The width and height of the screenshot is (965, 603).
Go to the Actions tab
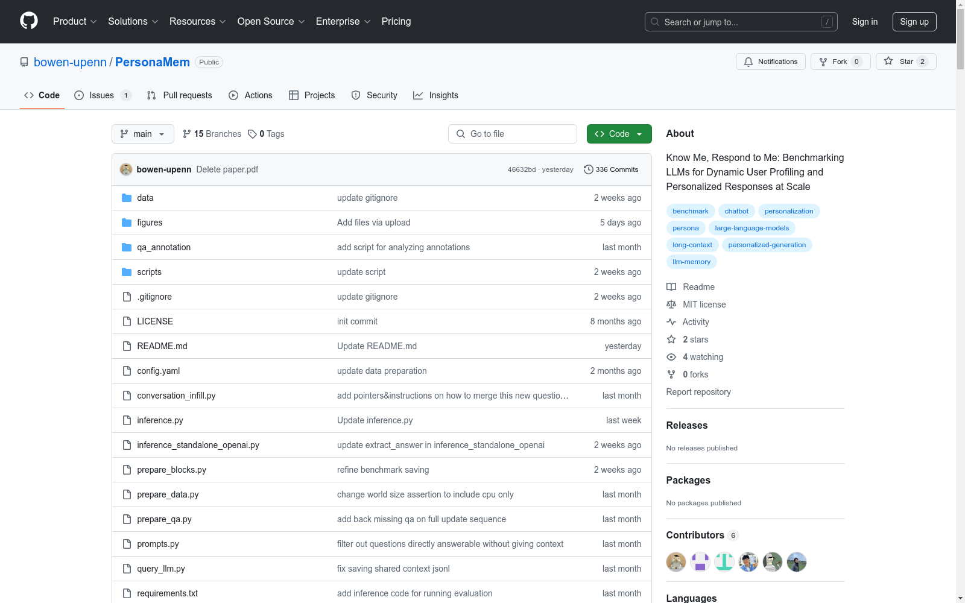(251, 95)
